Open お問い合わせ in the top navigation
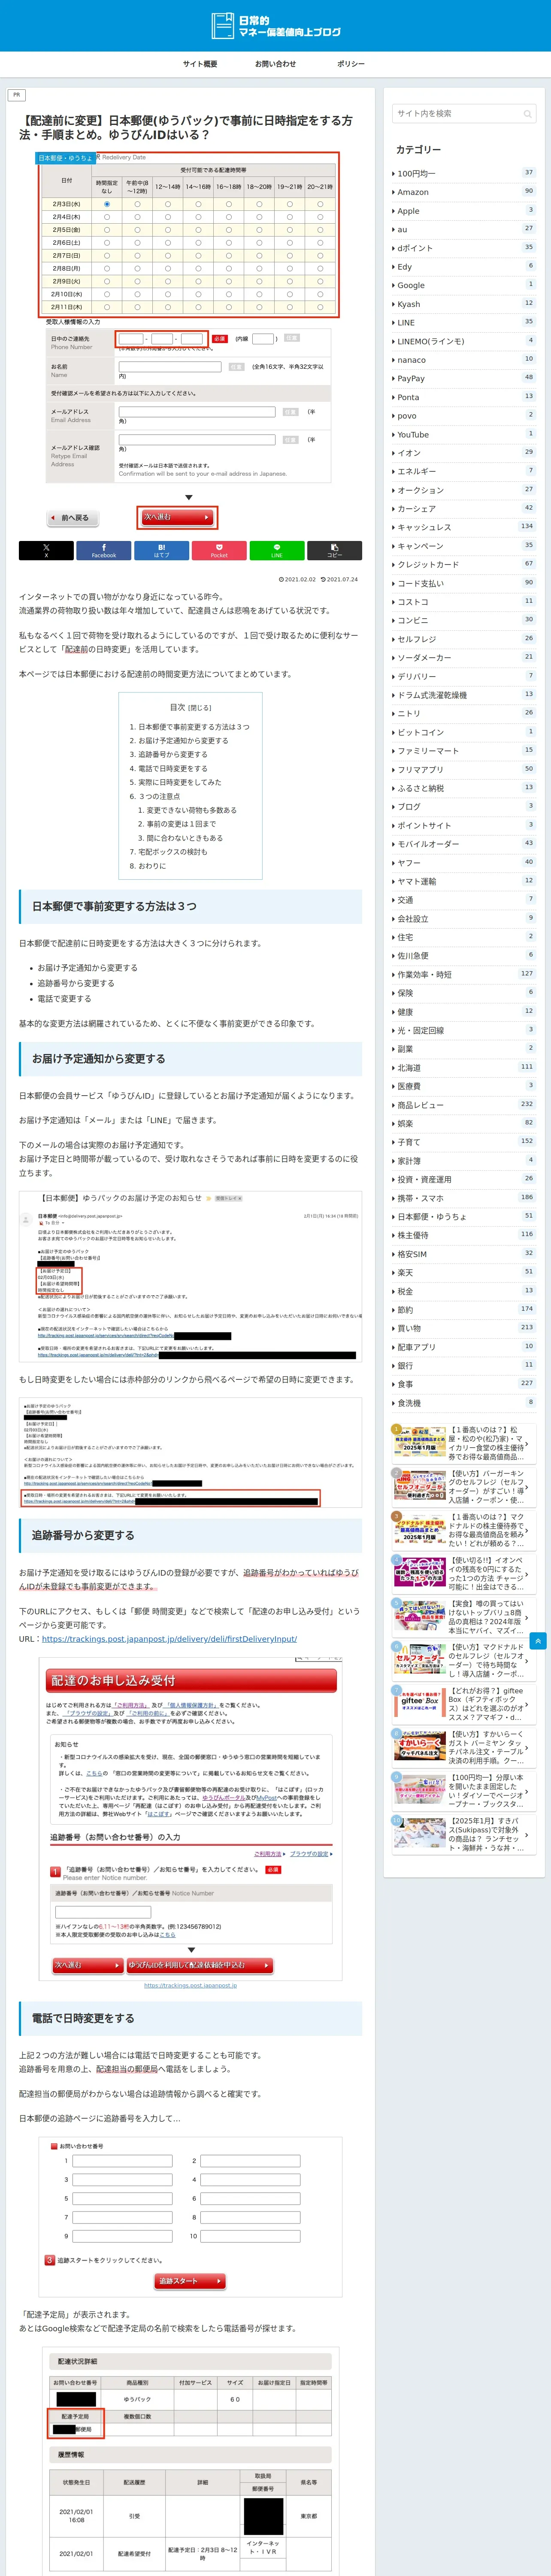The width and height of the screenshot is (551, 2576). (275, 64)
